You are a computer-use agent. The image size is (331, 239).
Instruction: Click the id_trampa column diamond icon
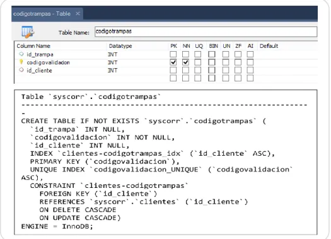pos(21,54)
